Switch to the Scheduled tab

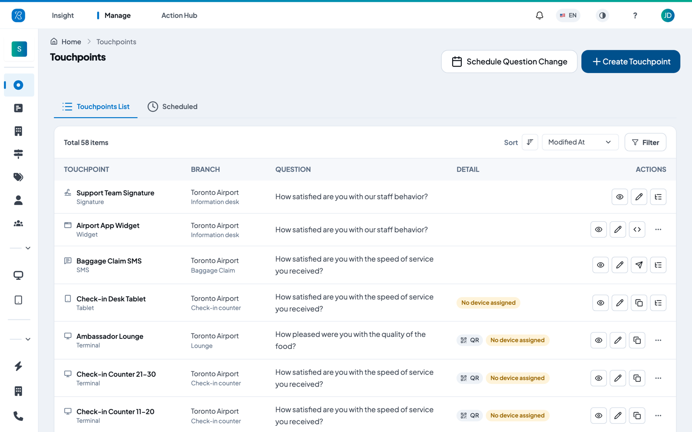173,107
